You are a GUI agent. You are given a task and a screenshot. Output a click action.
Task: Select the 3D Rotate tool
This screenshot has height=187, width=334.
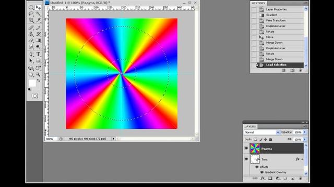(31, 68)
